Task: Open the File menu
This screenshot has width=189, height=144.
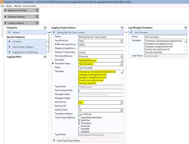Action: coord(3,6)
